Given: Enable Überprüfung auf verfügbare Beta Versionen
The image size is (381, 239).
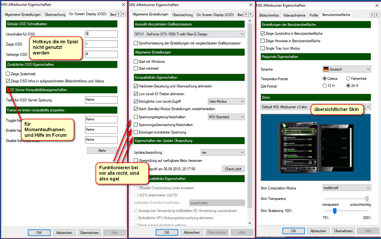Looking at the screenshot, I should click(x=136, y=161).
